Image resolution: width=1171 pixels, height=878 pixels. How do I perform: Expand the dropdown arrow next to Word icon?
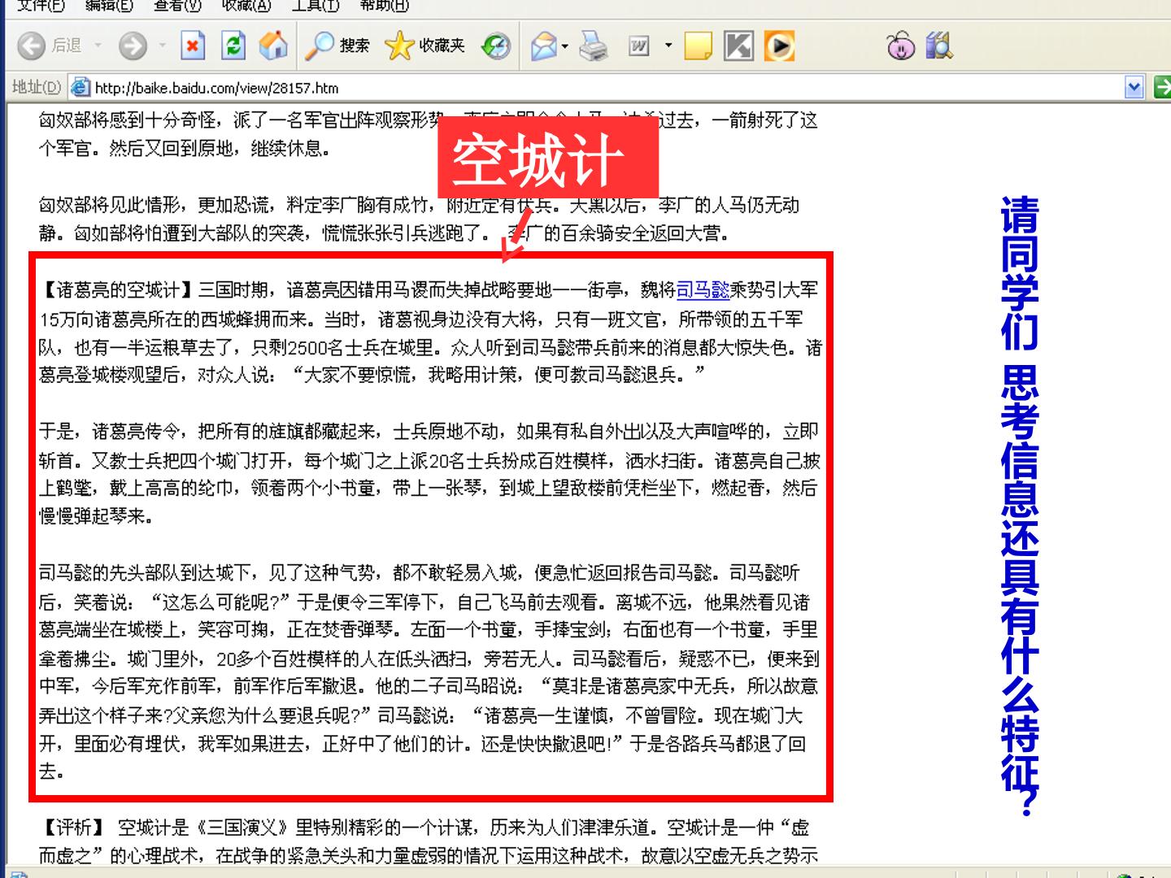668,46
